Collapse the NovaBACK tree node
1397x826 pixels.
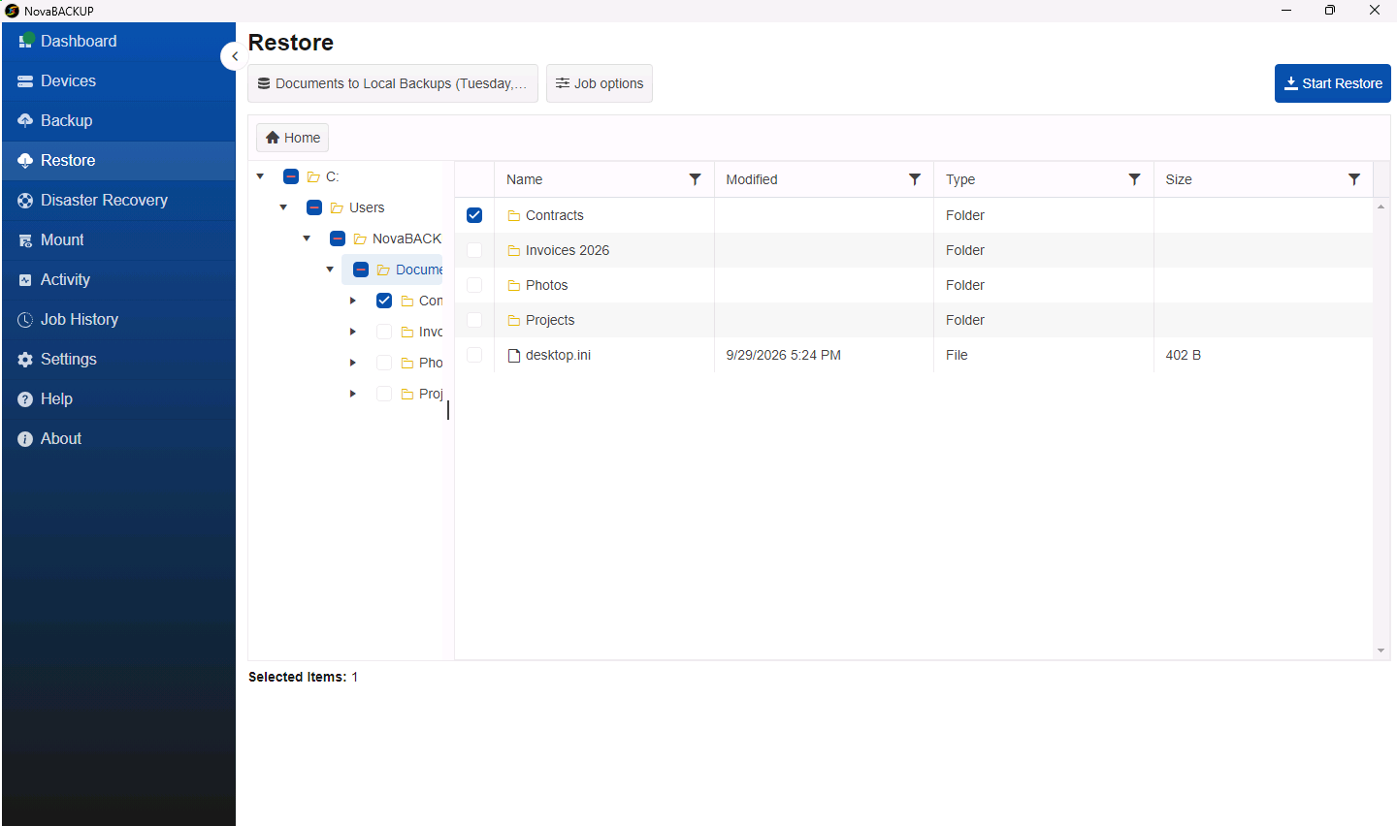pos(307,238)
